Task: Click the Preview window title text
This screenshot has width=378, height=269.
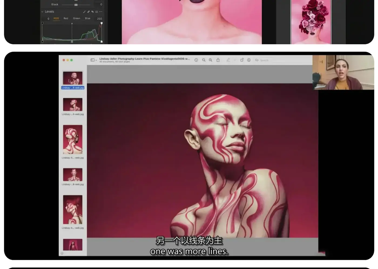Action: pyautogui.click(x=144, y=59)
